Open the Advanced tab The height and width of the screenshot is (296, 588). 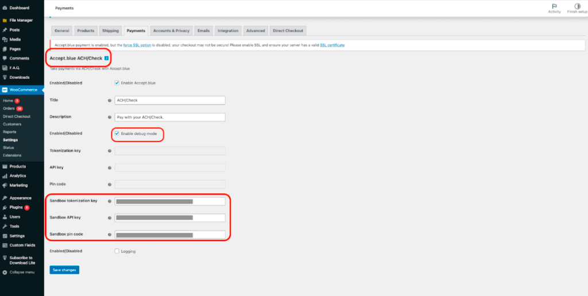(256, 31)
